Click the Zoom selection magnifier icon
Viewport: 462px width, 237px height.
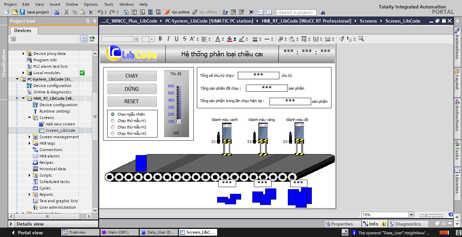tap(361, 39)
